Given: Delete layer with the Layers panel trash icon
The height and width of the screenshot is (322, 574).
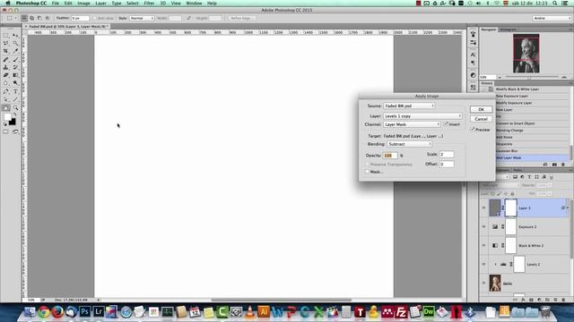Looking at the screenshot, I should click(563, 300).
